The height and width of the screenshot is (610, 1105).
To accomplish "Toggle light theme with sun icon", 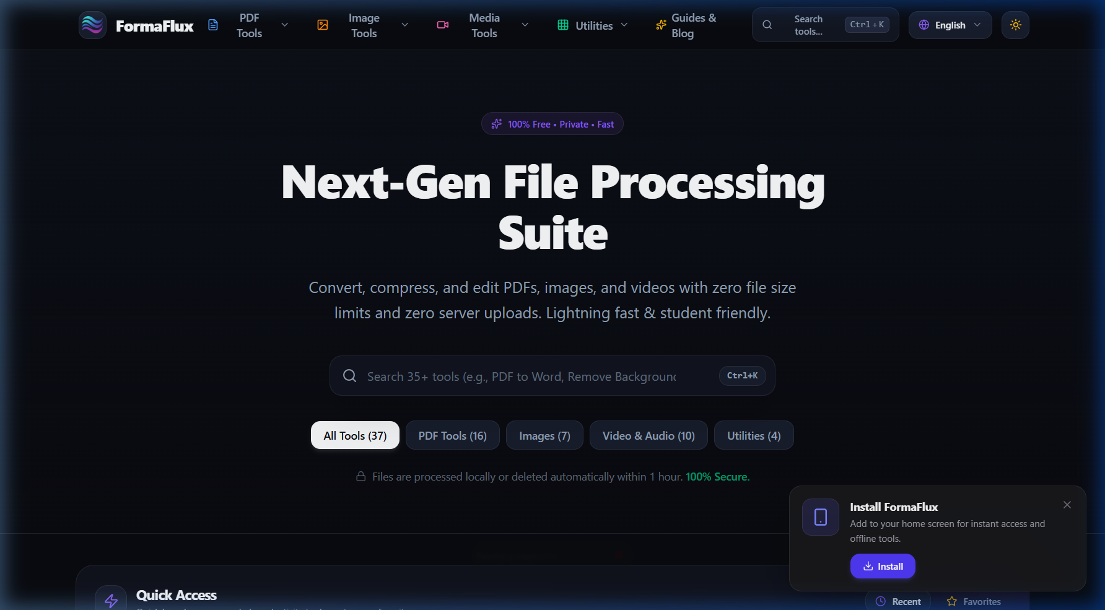I will coord(1015,25).
